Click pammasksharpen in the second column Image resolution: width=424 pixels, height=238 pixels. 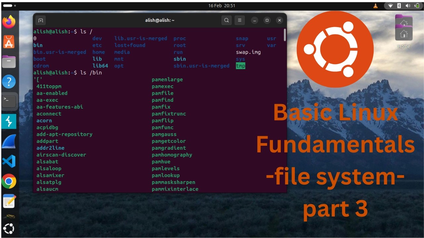[174, 182]
